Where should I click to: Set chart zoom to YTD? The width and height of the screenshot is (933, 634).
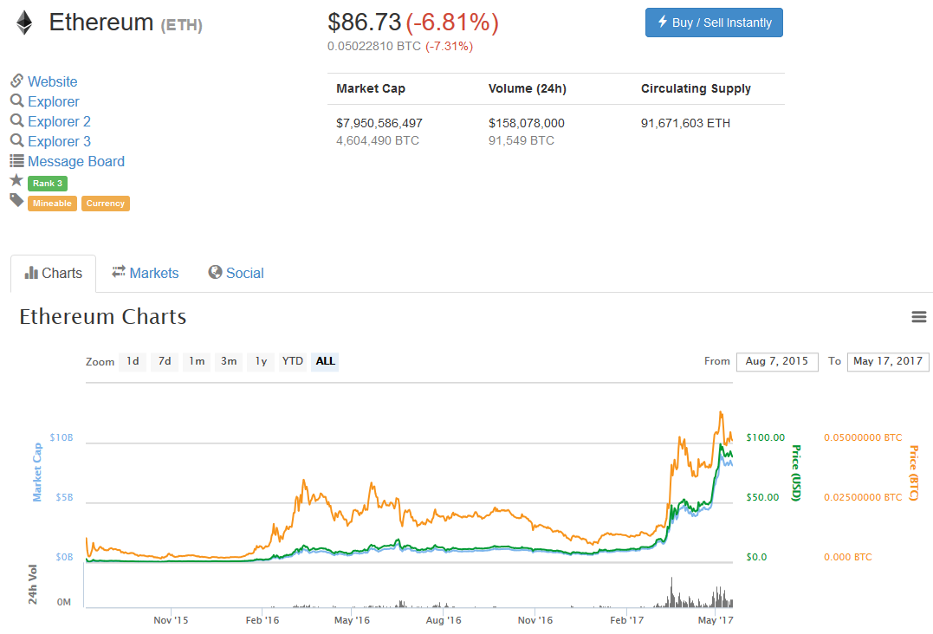293,361
